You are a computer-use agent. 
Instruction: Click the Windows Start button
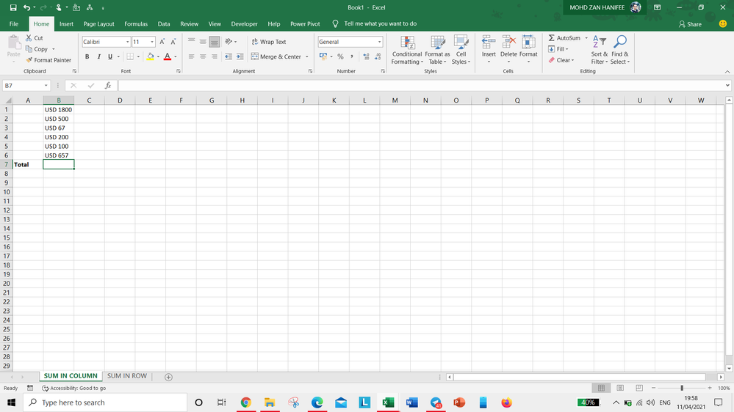(11, 402)
